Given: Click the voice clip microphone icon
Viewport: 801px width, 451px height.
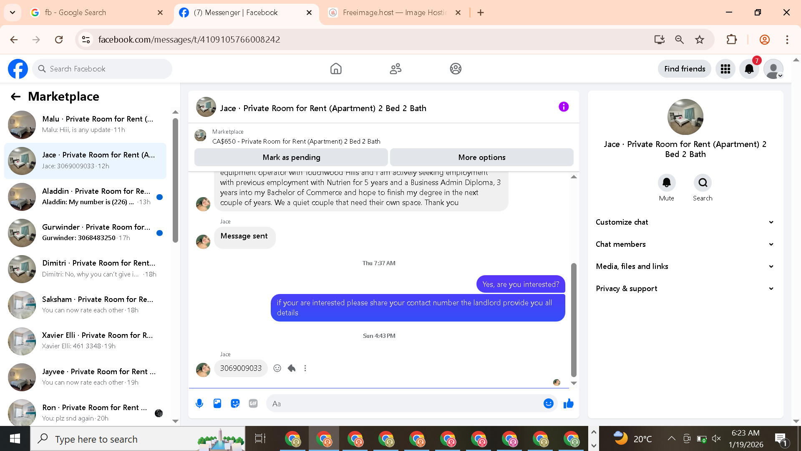Looking at the screenshot, I should (199, 403).
